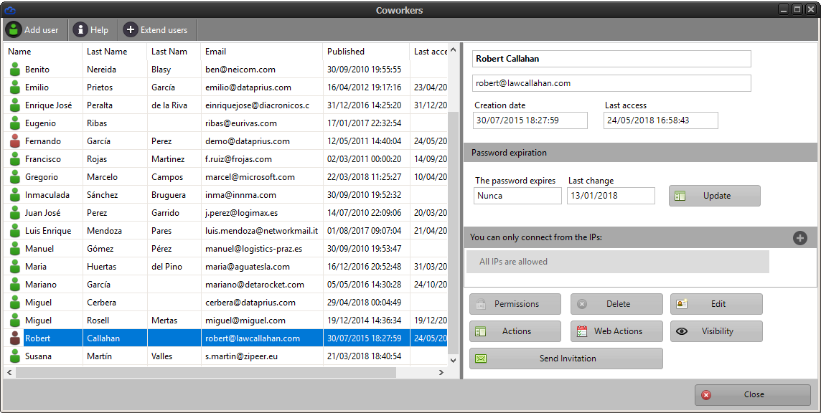Sort by the Email column header
This screenshot has width=821, height=413.
[x=262, y=52]
